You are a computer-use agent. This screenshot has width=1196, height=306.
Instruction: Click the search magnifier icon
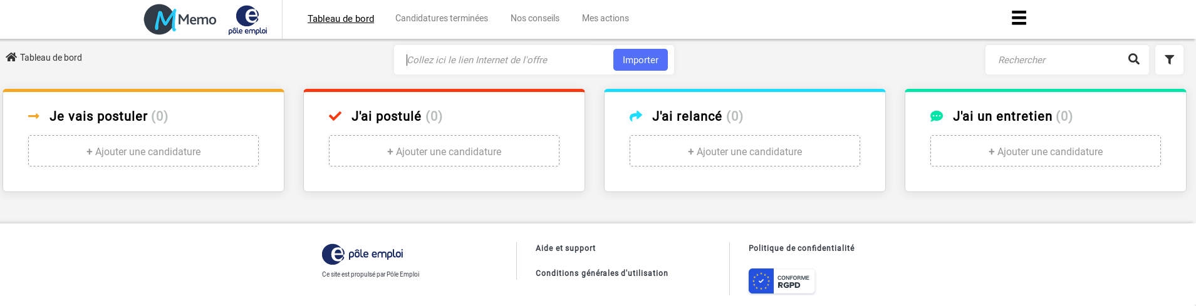tap(1133, 59)
